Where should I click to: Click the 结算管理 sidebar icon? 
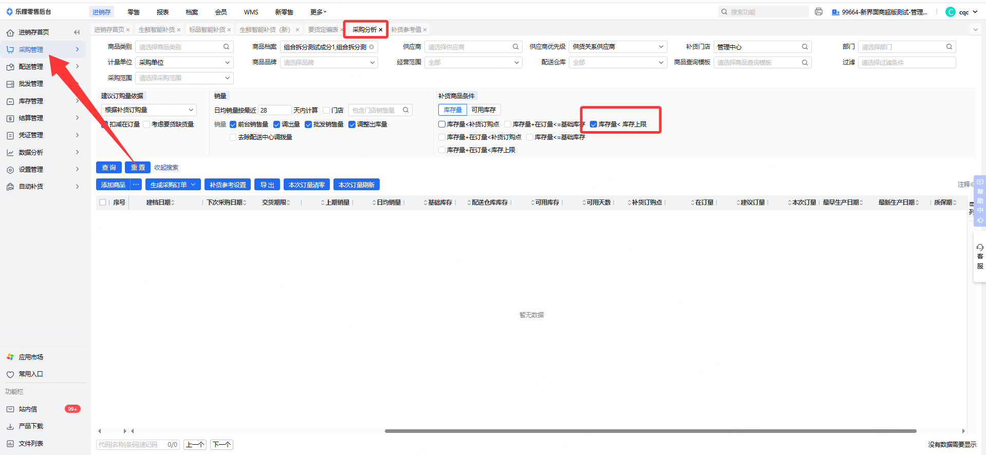[10, 118]
